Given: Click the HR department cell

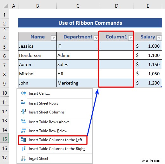Looking at the screenshot, I should pyautogui.click(x=78, y=74).
